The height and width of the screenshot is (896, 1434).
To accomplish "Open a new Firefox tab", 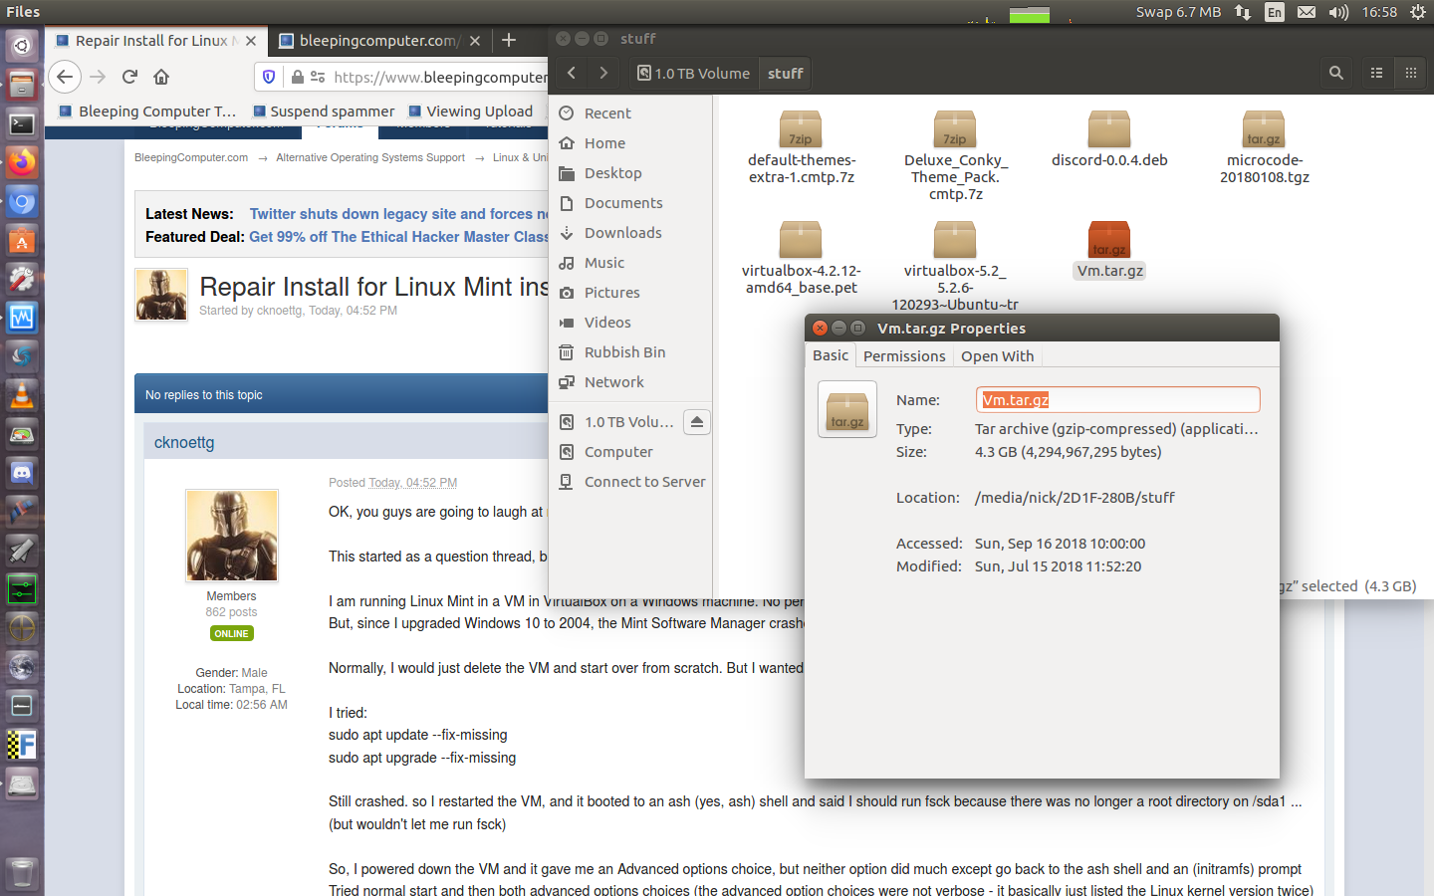I will click(x=509, y=40).
